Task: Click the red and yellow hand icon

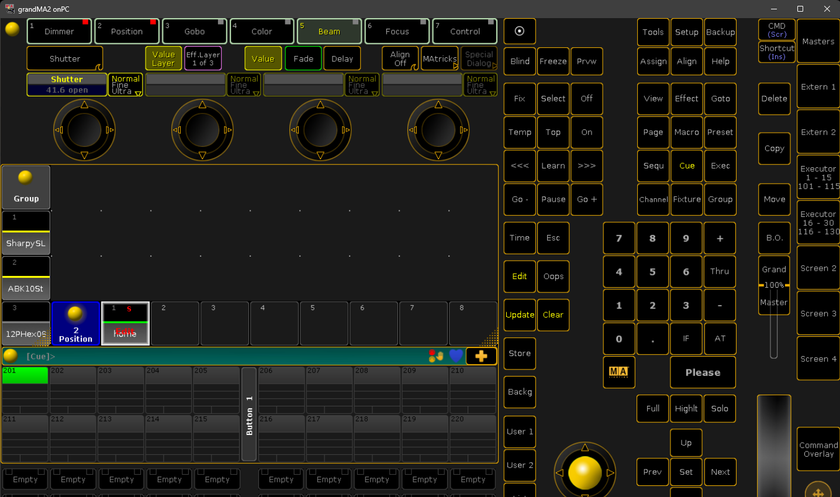Action: point(435,356)
